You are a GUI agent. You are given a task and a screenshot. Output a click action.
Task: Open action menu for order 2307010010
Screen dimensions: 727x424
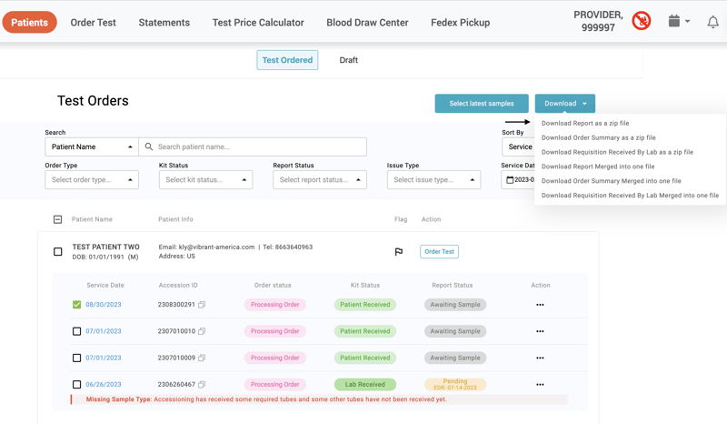click(540, 331)
